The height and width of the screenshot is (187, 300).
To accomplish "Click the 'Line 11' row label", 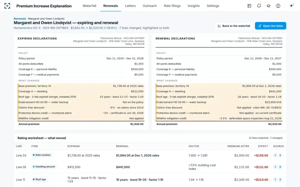I will pyautogui.click(x=20, y=180).
